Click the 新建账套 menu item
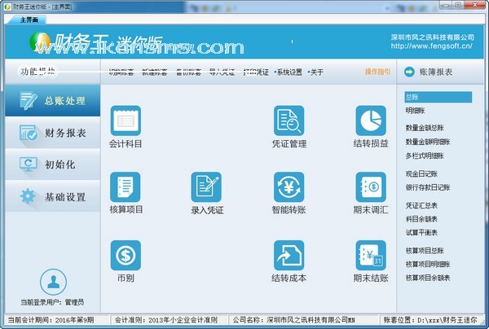 click(154, 72)
